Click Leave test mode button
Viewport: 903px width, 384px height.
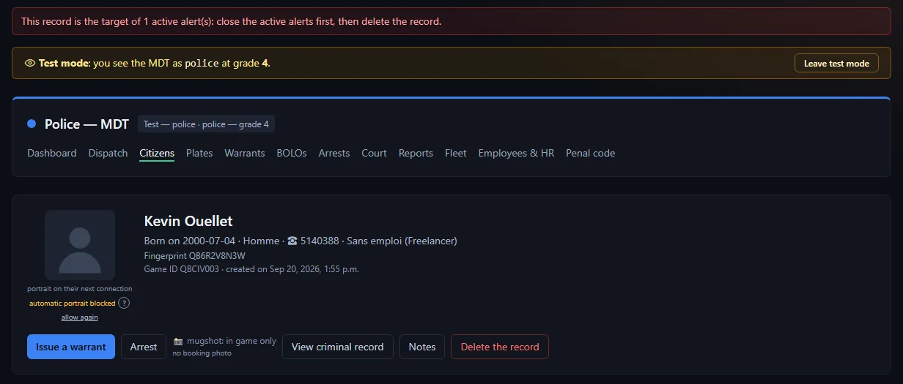(836, 63)
